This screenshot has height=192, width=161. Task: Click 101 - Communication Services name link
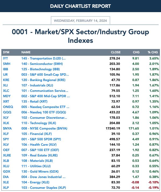click(45, 91)
